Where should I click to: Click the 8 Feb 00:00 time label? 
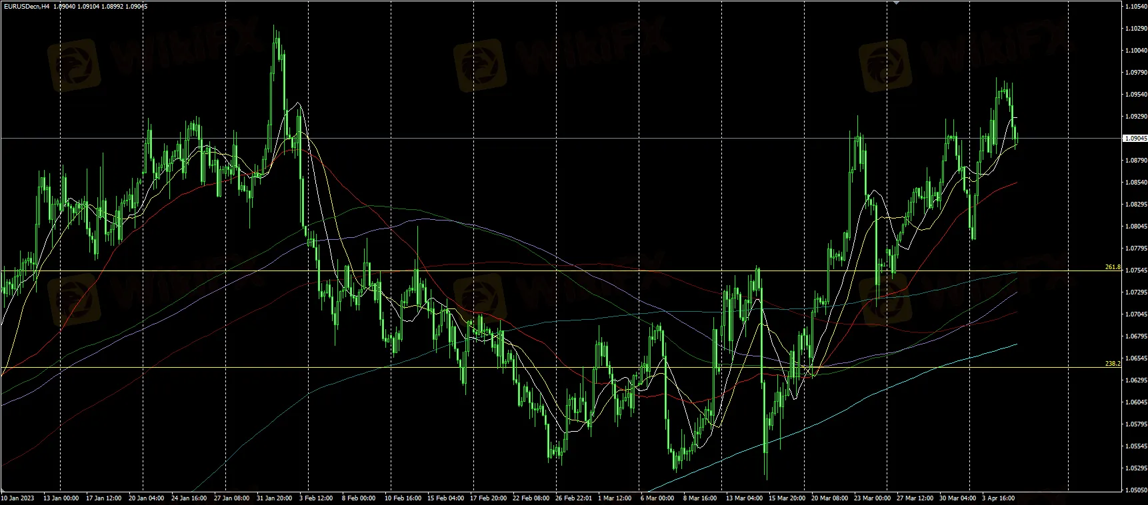[359, 498]
